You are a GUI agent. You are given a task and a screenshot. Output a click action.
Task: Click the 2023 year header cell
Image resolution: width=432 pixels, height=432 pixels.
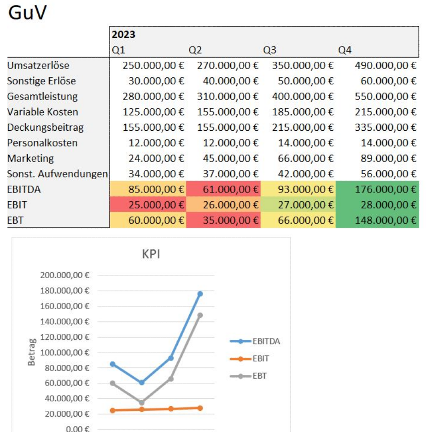click(123, 35)
